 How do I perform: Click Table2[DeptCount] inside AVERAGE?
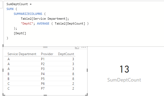pyautogui.click(x=70, y=23)
